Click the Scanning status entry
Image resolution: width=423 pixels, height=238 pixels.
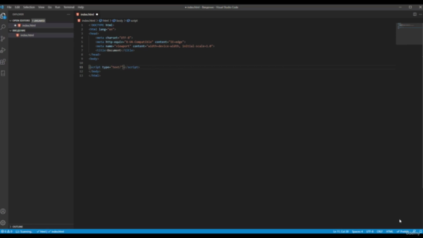24,231
